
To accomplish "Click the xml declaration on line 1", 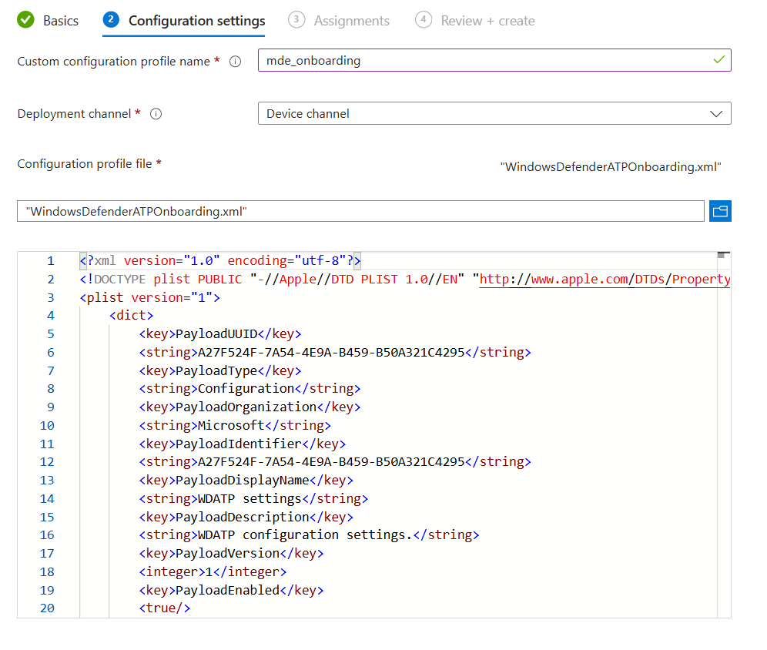I will 219,260.
